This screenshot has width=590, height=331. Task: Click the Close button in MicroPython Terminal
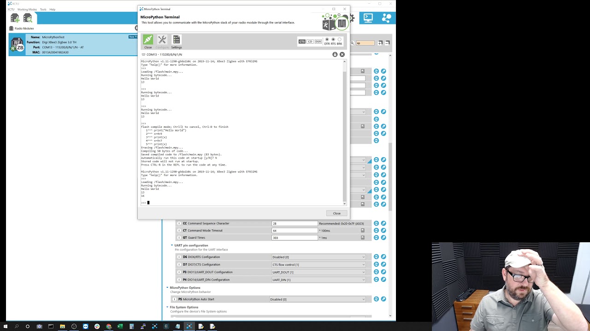click(x=336, y=213)
